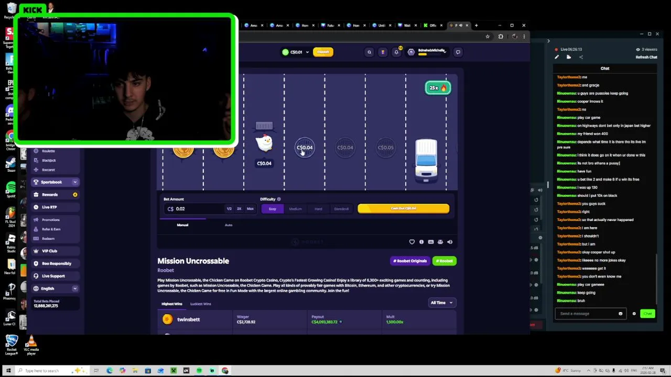
Task: Open the search icon in Roobet header
Action: click(369, 52)
